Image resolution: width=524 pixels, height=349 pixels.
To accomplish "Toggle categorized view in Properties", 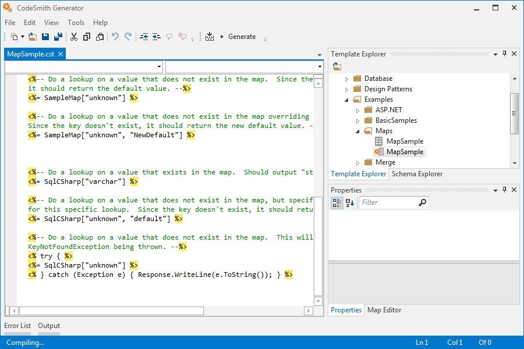I will click(x=337, y=202).
